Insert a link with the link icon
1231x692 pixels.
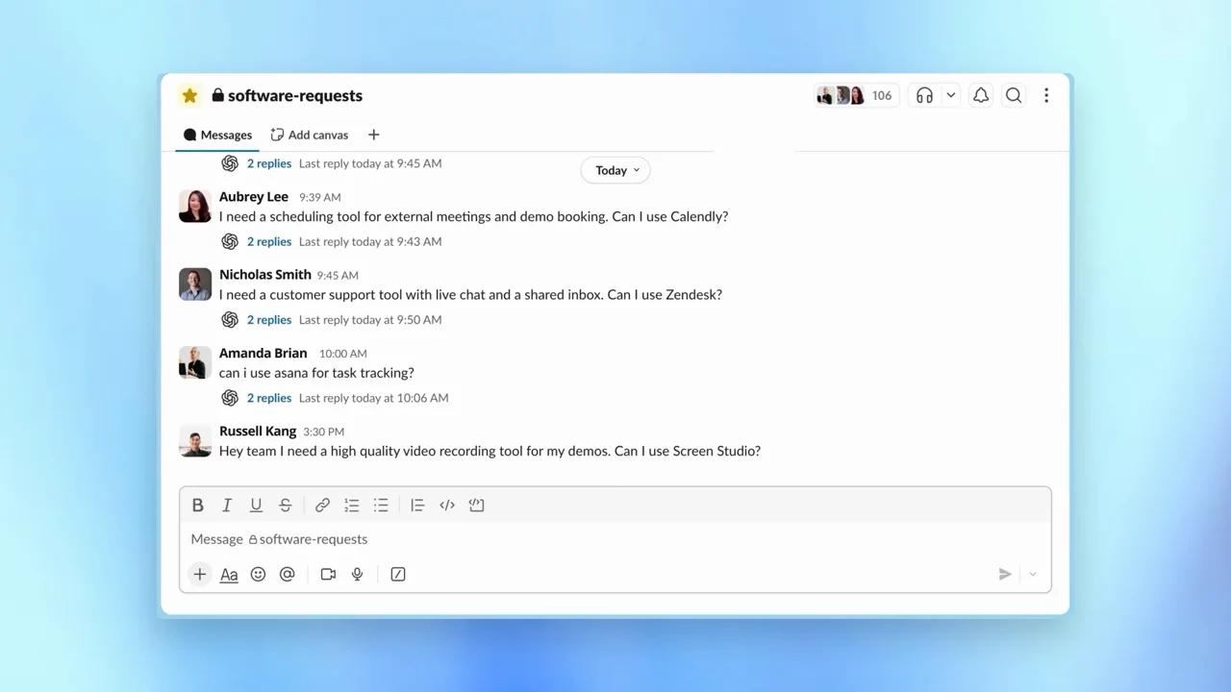click(x=323, y=505)
